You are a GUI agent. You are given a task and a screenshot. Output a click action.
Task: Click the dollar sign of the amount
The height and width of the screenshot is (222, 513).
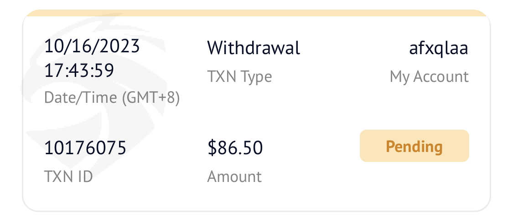pyautogui.click(x=212, y=148)
